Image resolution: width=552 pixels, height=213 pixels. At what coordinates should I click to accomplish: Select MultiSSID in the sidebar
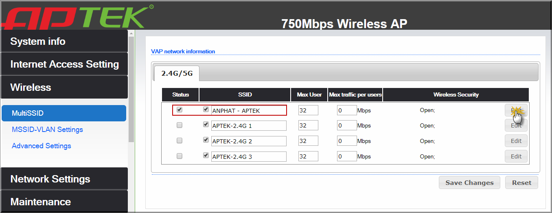pos(64,113)
